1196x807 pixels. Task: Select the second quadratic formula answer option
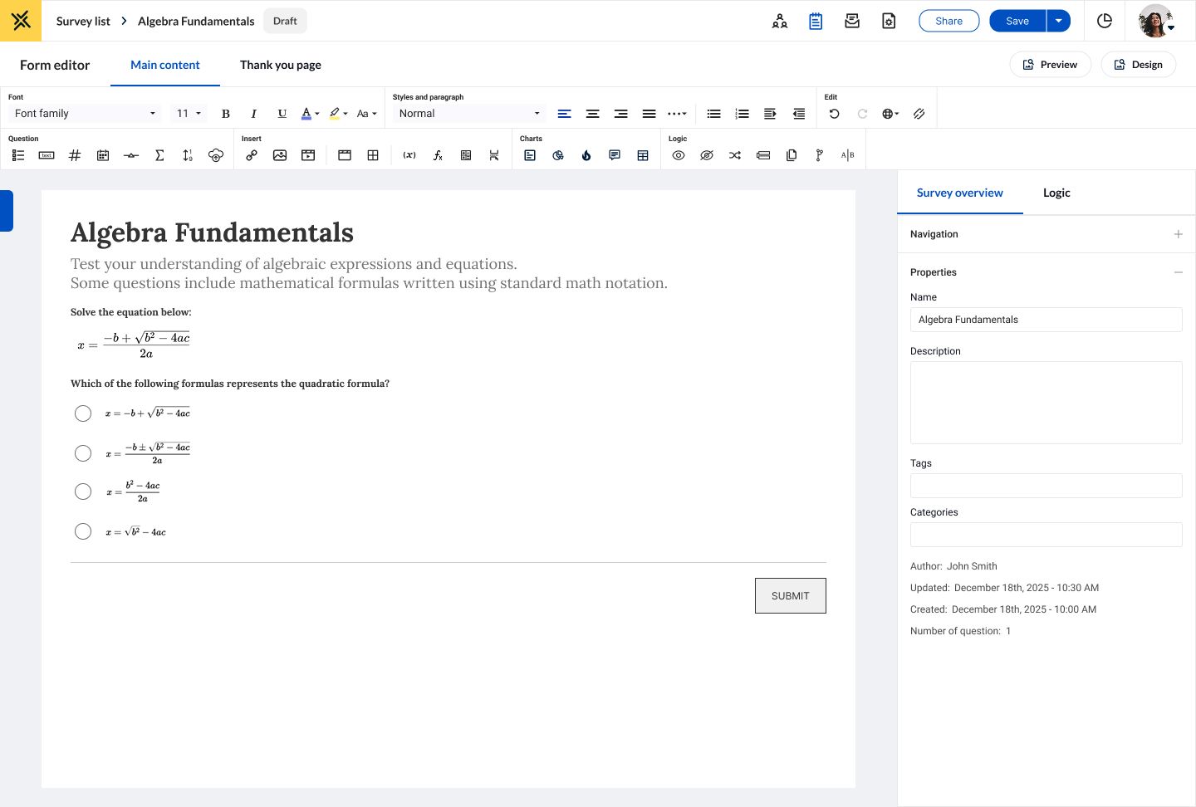point(83,453)
